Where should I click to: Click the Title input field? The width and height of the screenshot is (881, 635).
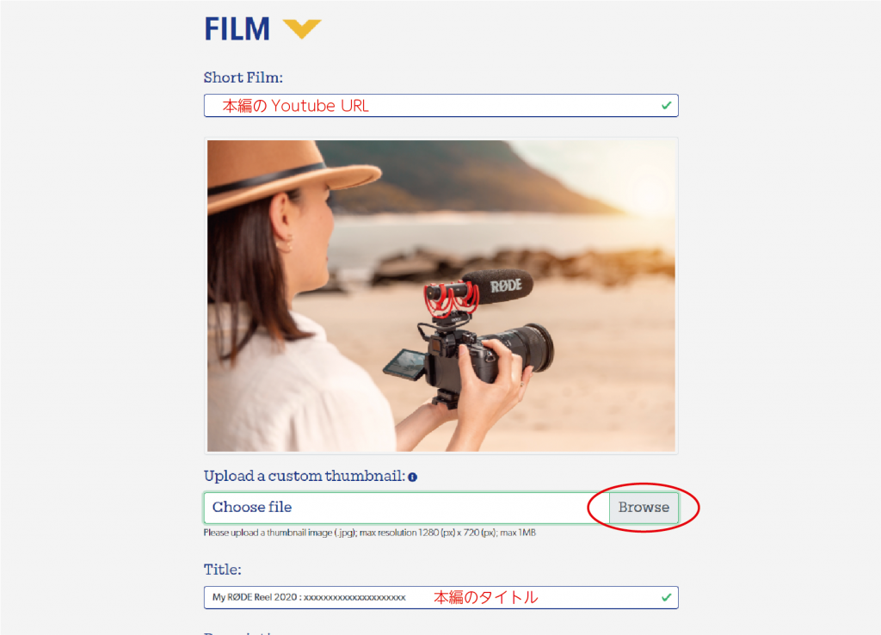pos(441,597)
